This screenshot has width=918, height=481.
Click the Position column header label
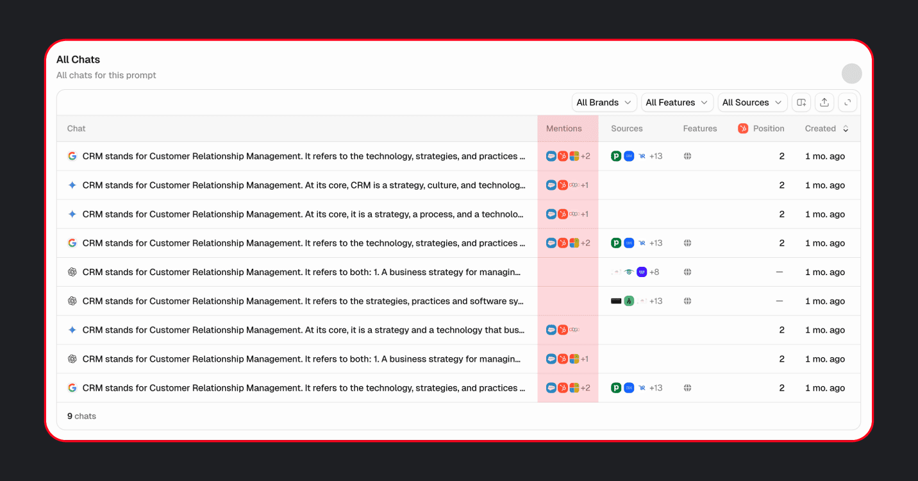pyautogui.click(x=769, y=128)
